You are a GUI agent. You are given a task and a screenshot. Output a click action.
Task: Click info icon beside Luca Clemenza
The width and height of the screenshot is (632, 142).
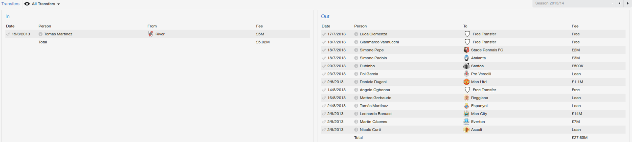[356, 34]
